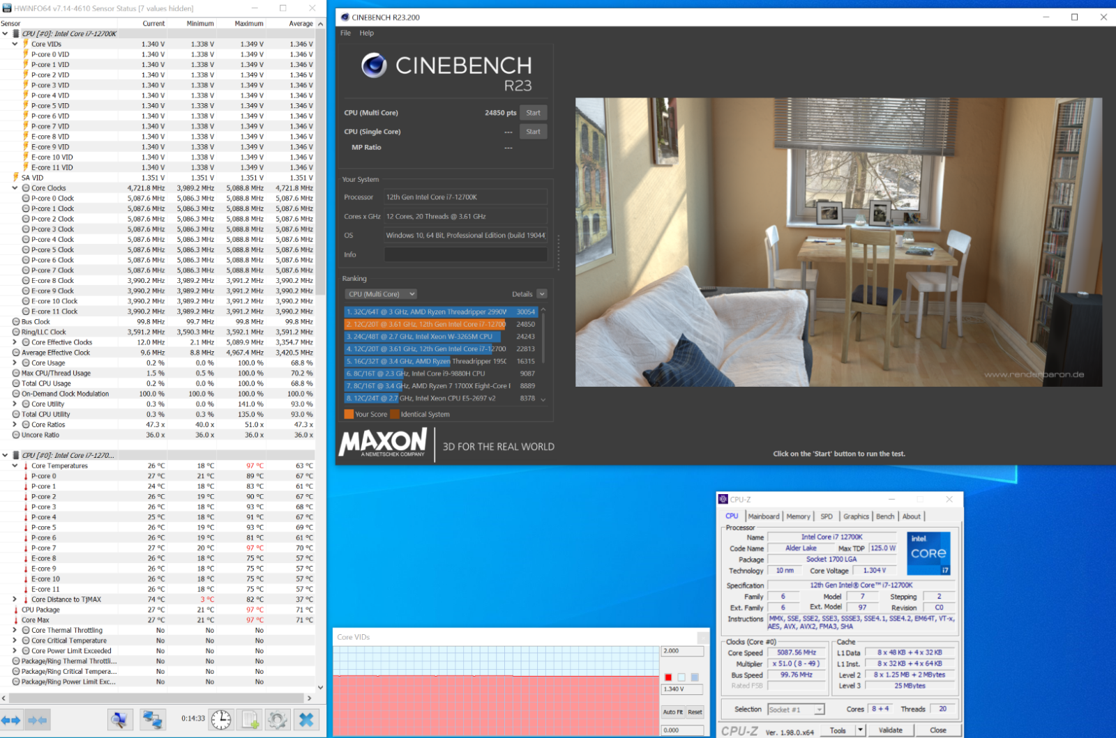1116x738 pixels.
Task: Click the Core Max thermometer icon
Action: (16, 620)
